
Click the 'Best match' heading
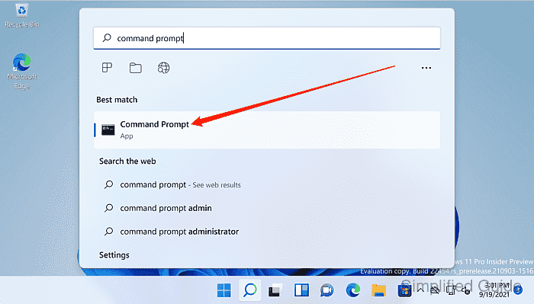pyautogui.click(x=117, y=100)
